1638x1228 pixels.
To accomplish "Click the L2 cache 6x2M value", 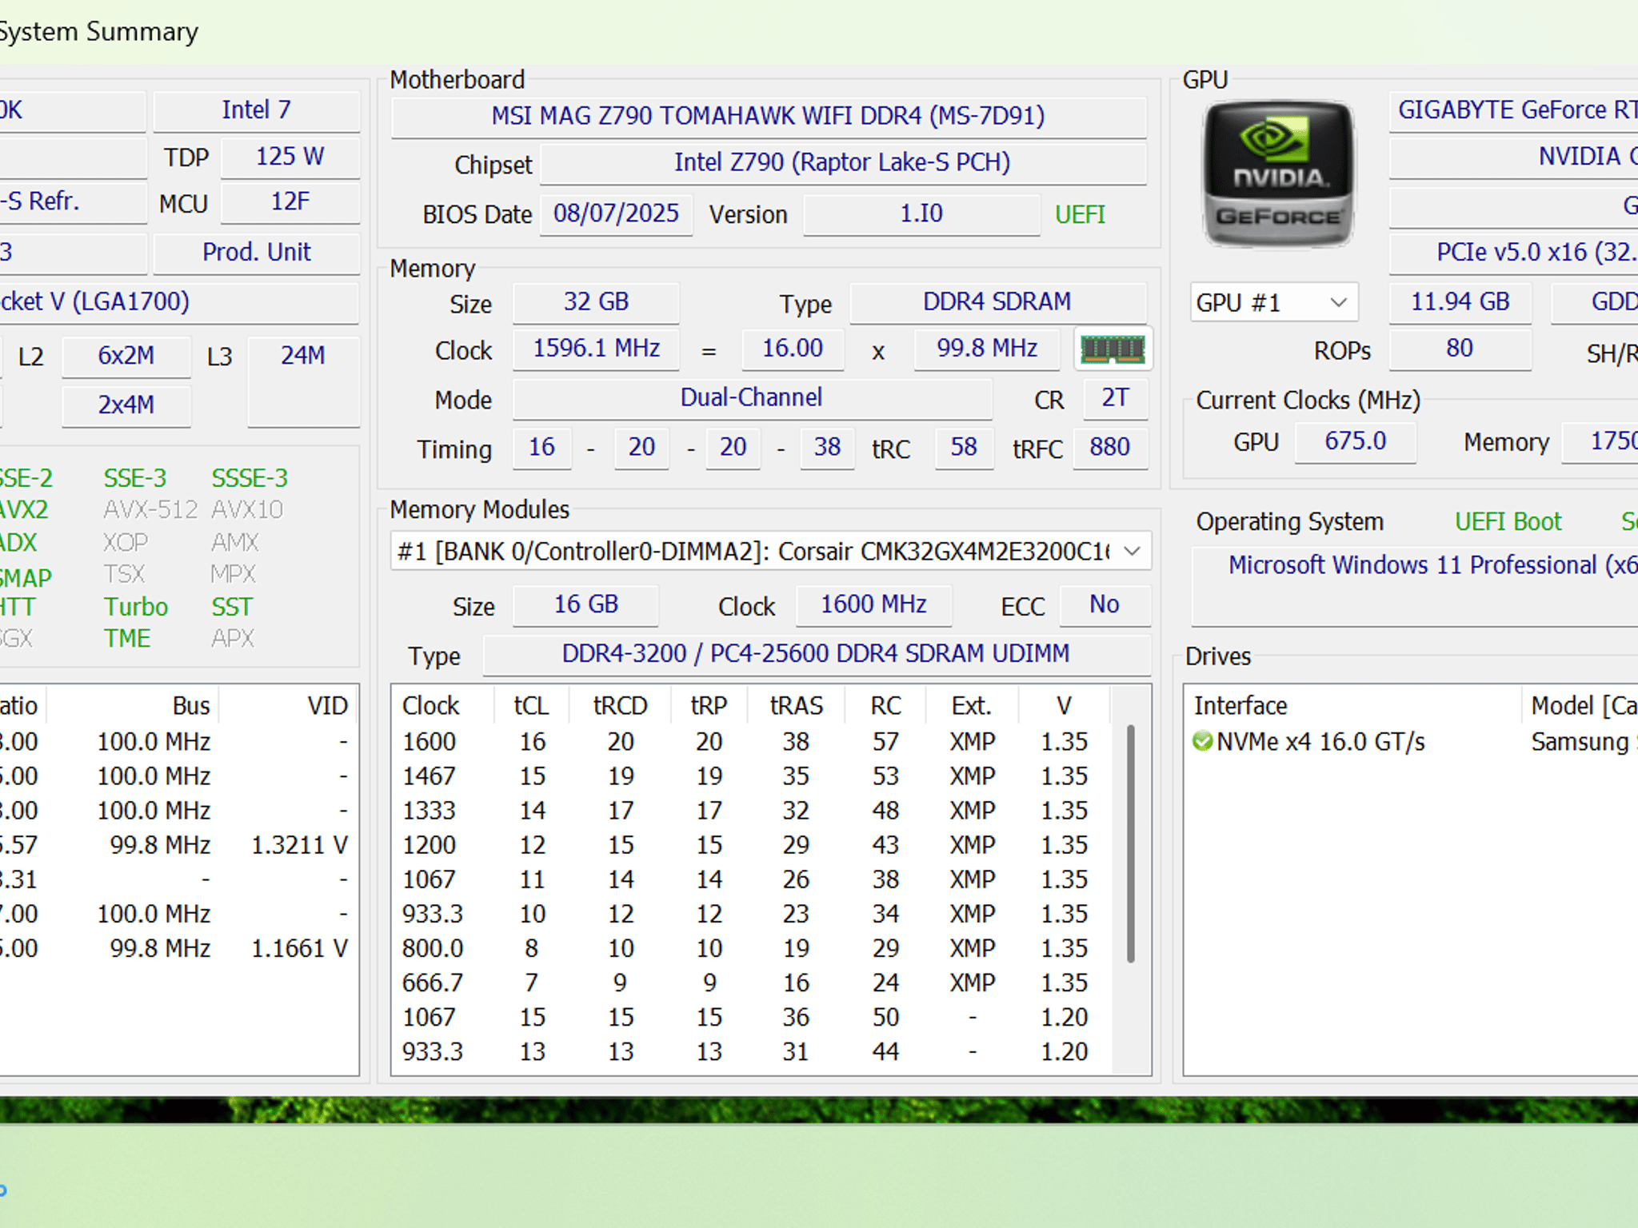I will click(126, 356).
